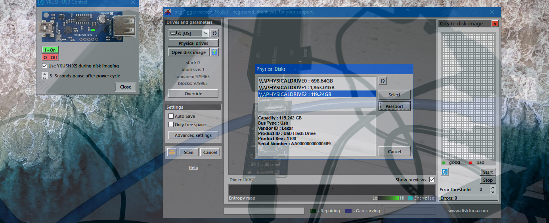549x223 pixels.
Task: Turn the USB port on with I - On
Action: pyautogui.click(x=50, y=50)
